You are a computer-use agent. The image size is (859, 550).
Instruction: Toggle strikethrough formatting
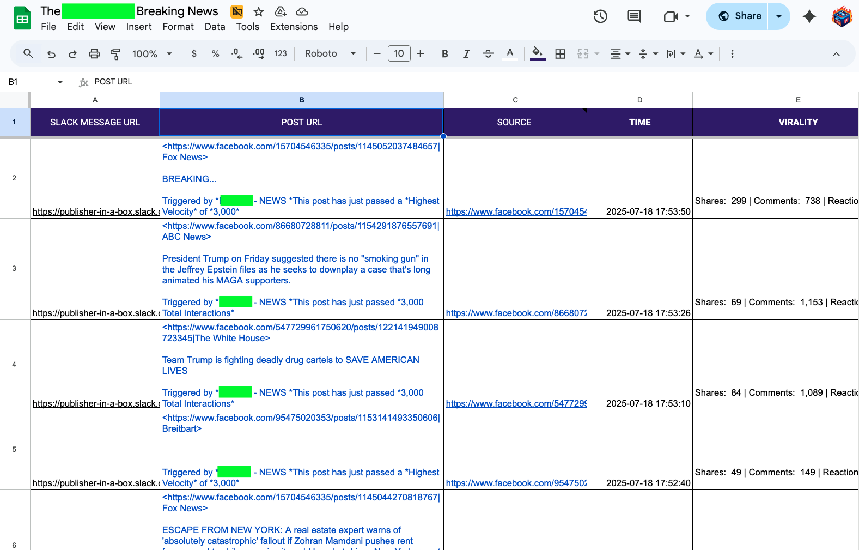[488, 53]
